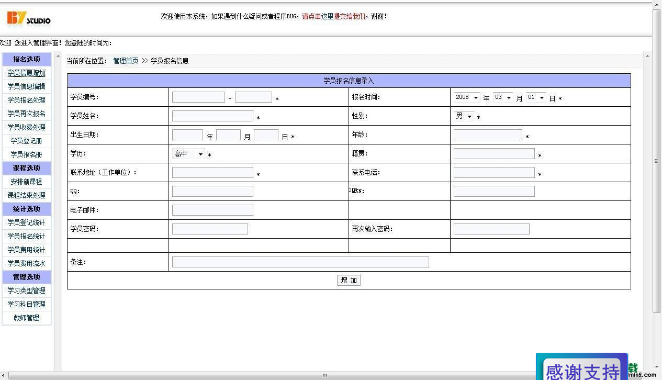The image size is (662, 380).
Task: Focus the QQ input field
Action: tap(212, 192)
